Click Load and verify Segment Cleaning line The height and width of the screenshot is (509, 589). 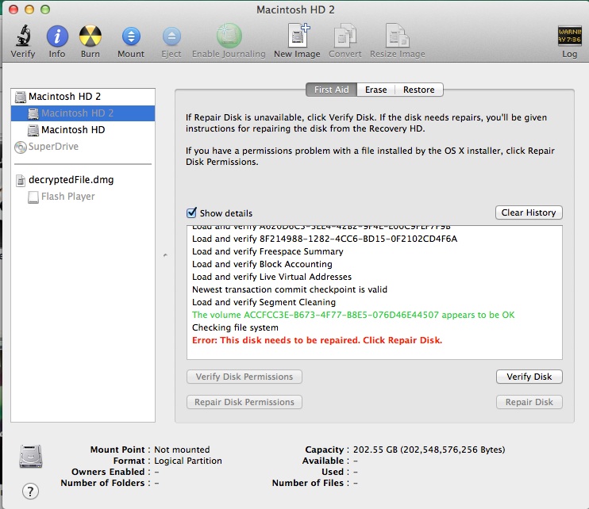pos(264,302)
